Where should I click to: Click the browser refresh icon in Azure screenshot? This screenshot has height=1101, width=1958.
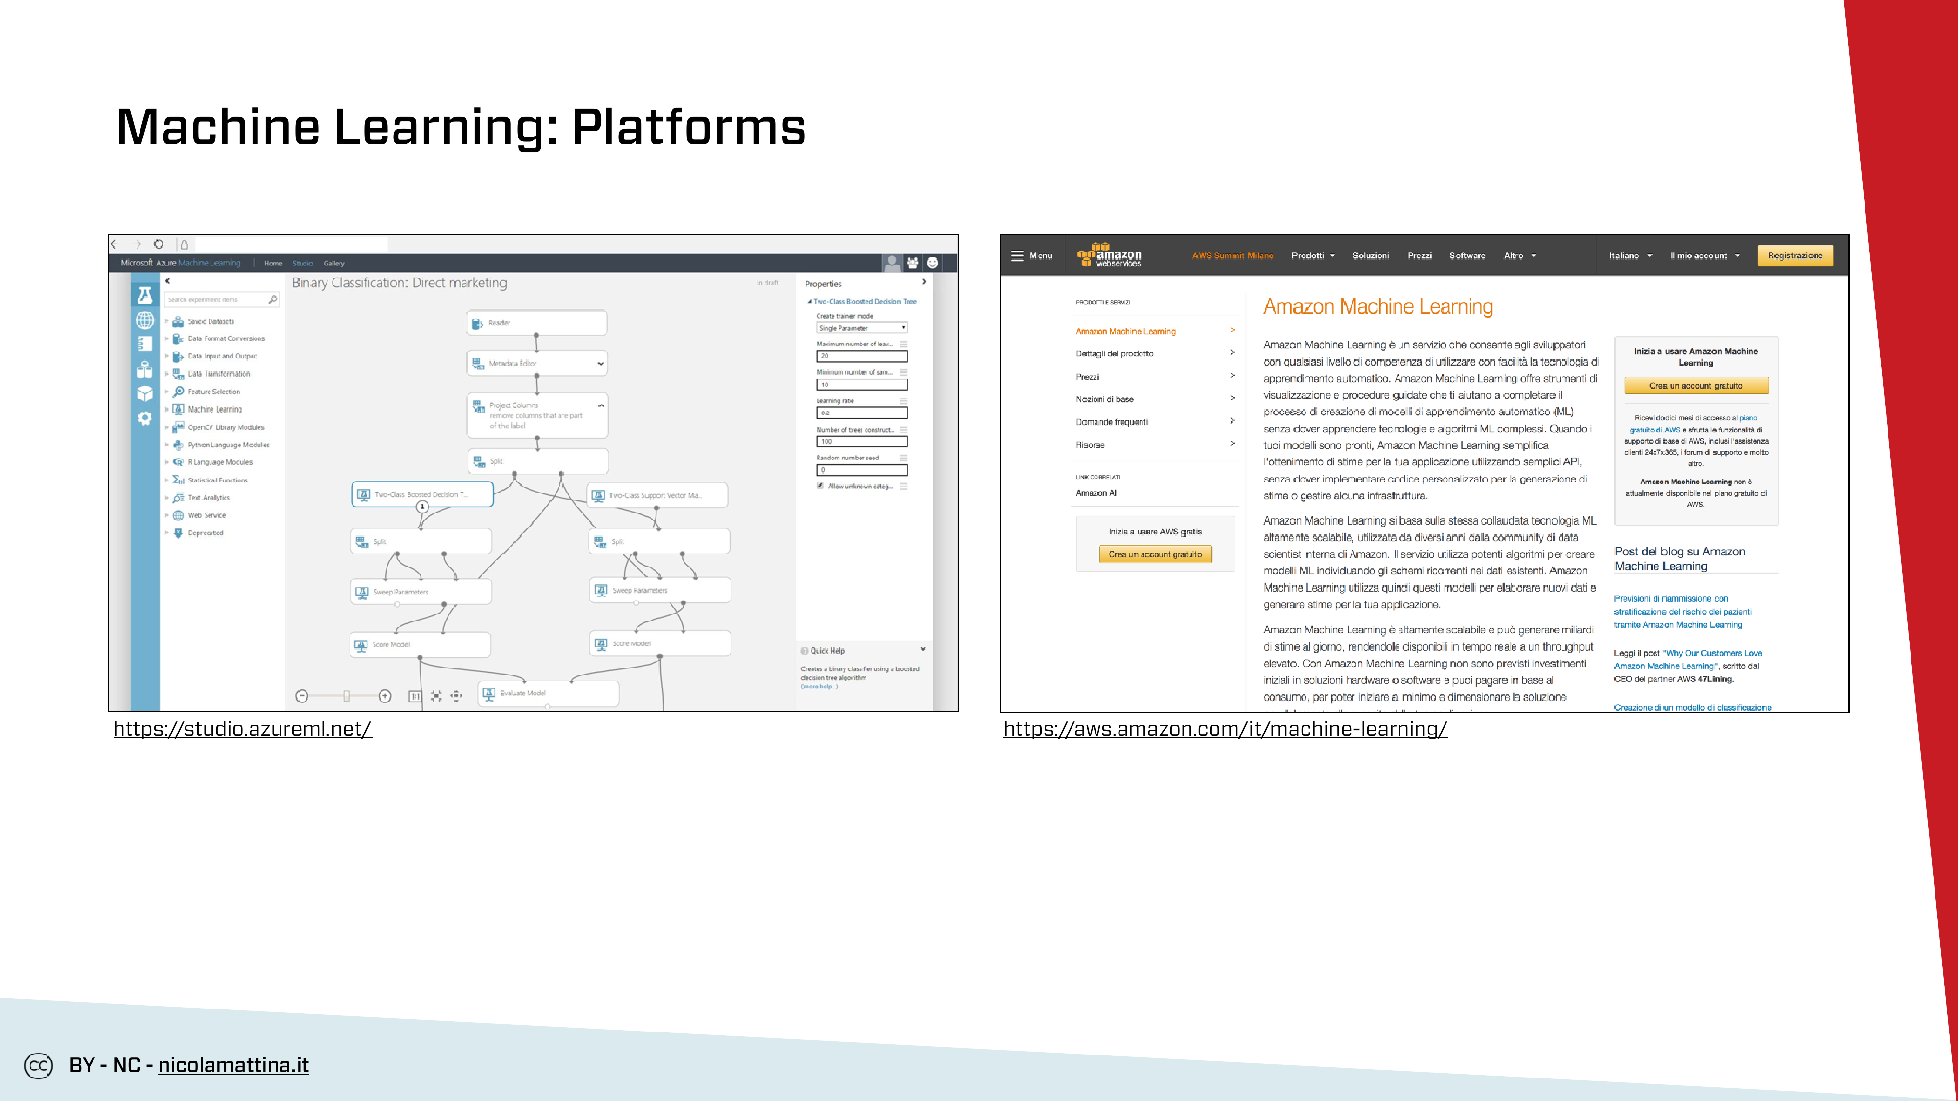coord(158,245)
